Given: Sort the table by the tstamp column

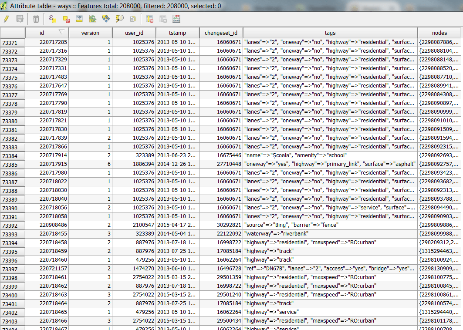Looking at the screenshot, I should click(x=177, y=32).
